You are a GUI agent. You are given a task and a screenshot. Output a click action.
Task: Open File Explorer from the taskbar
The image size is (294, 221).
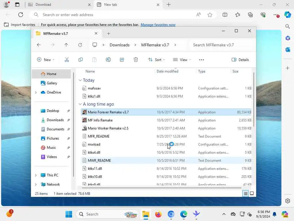coord(146,214)
